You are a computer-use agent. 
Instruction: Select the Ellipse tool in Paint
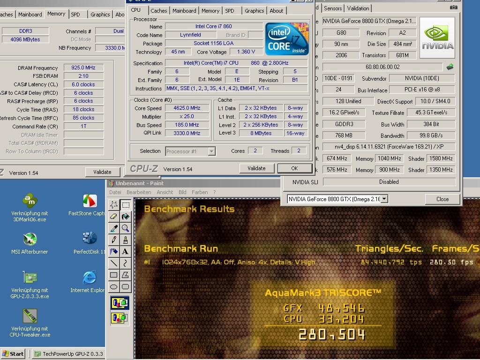coord(114,286)
